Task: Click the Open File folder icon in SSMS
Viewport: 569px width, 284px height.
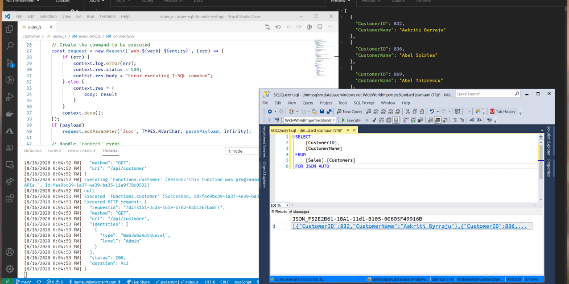Action: (315, 111)
